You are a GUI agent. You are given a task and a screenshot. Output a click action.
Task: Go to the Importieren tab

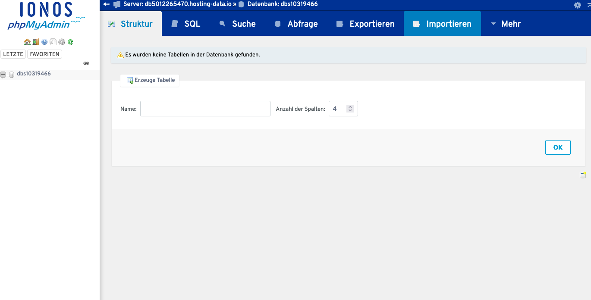(442, 24)
